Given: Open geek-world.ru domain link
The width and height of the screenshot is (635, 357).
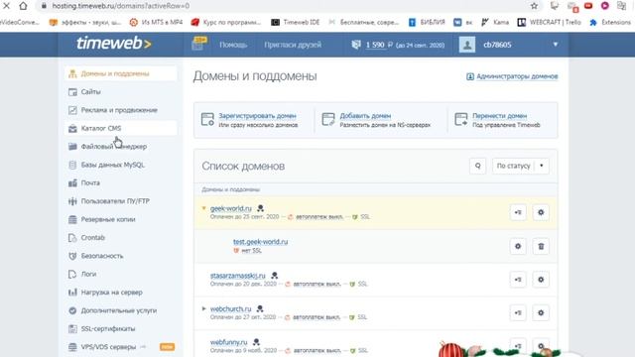Looking at the screenshot, I should [231, 208].
